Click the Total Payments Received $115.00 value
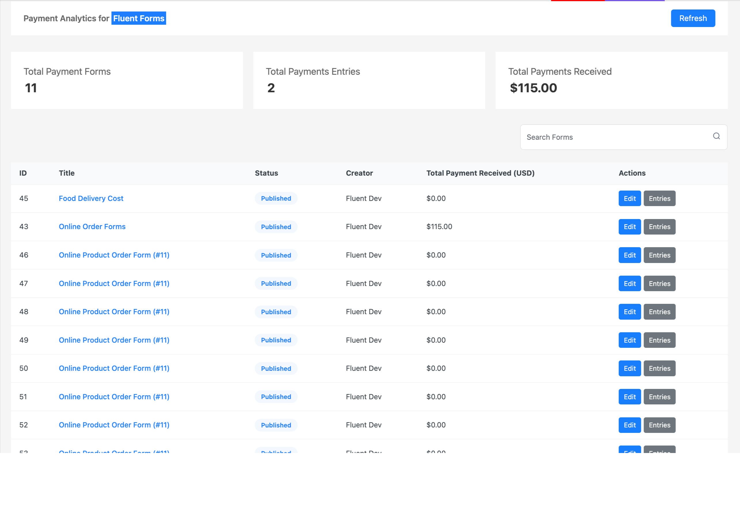 [x=533, y=88]
